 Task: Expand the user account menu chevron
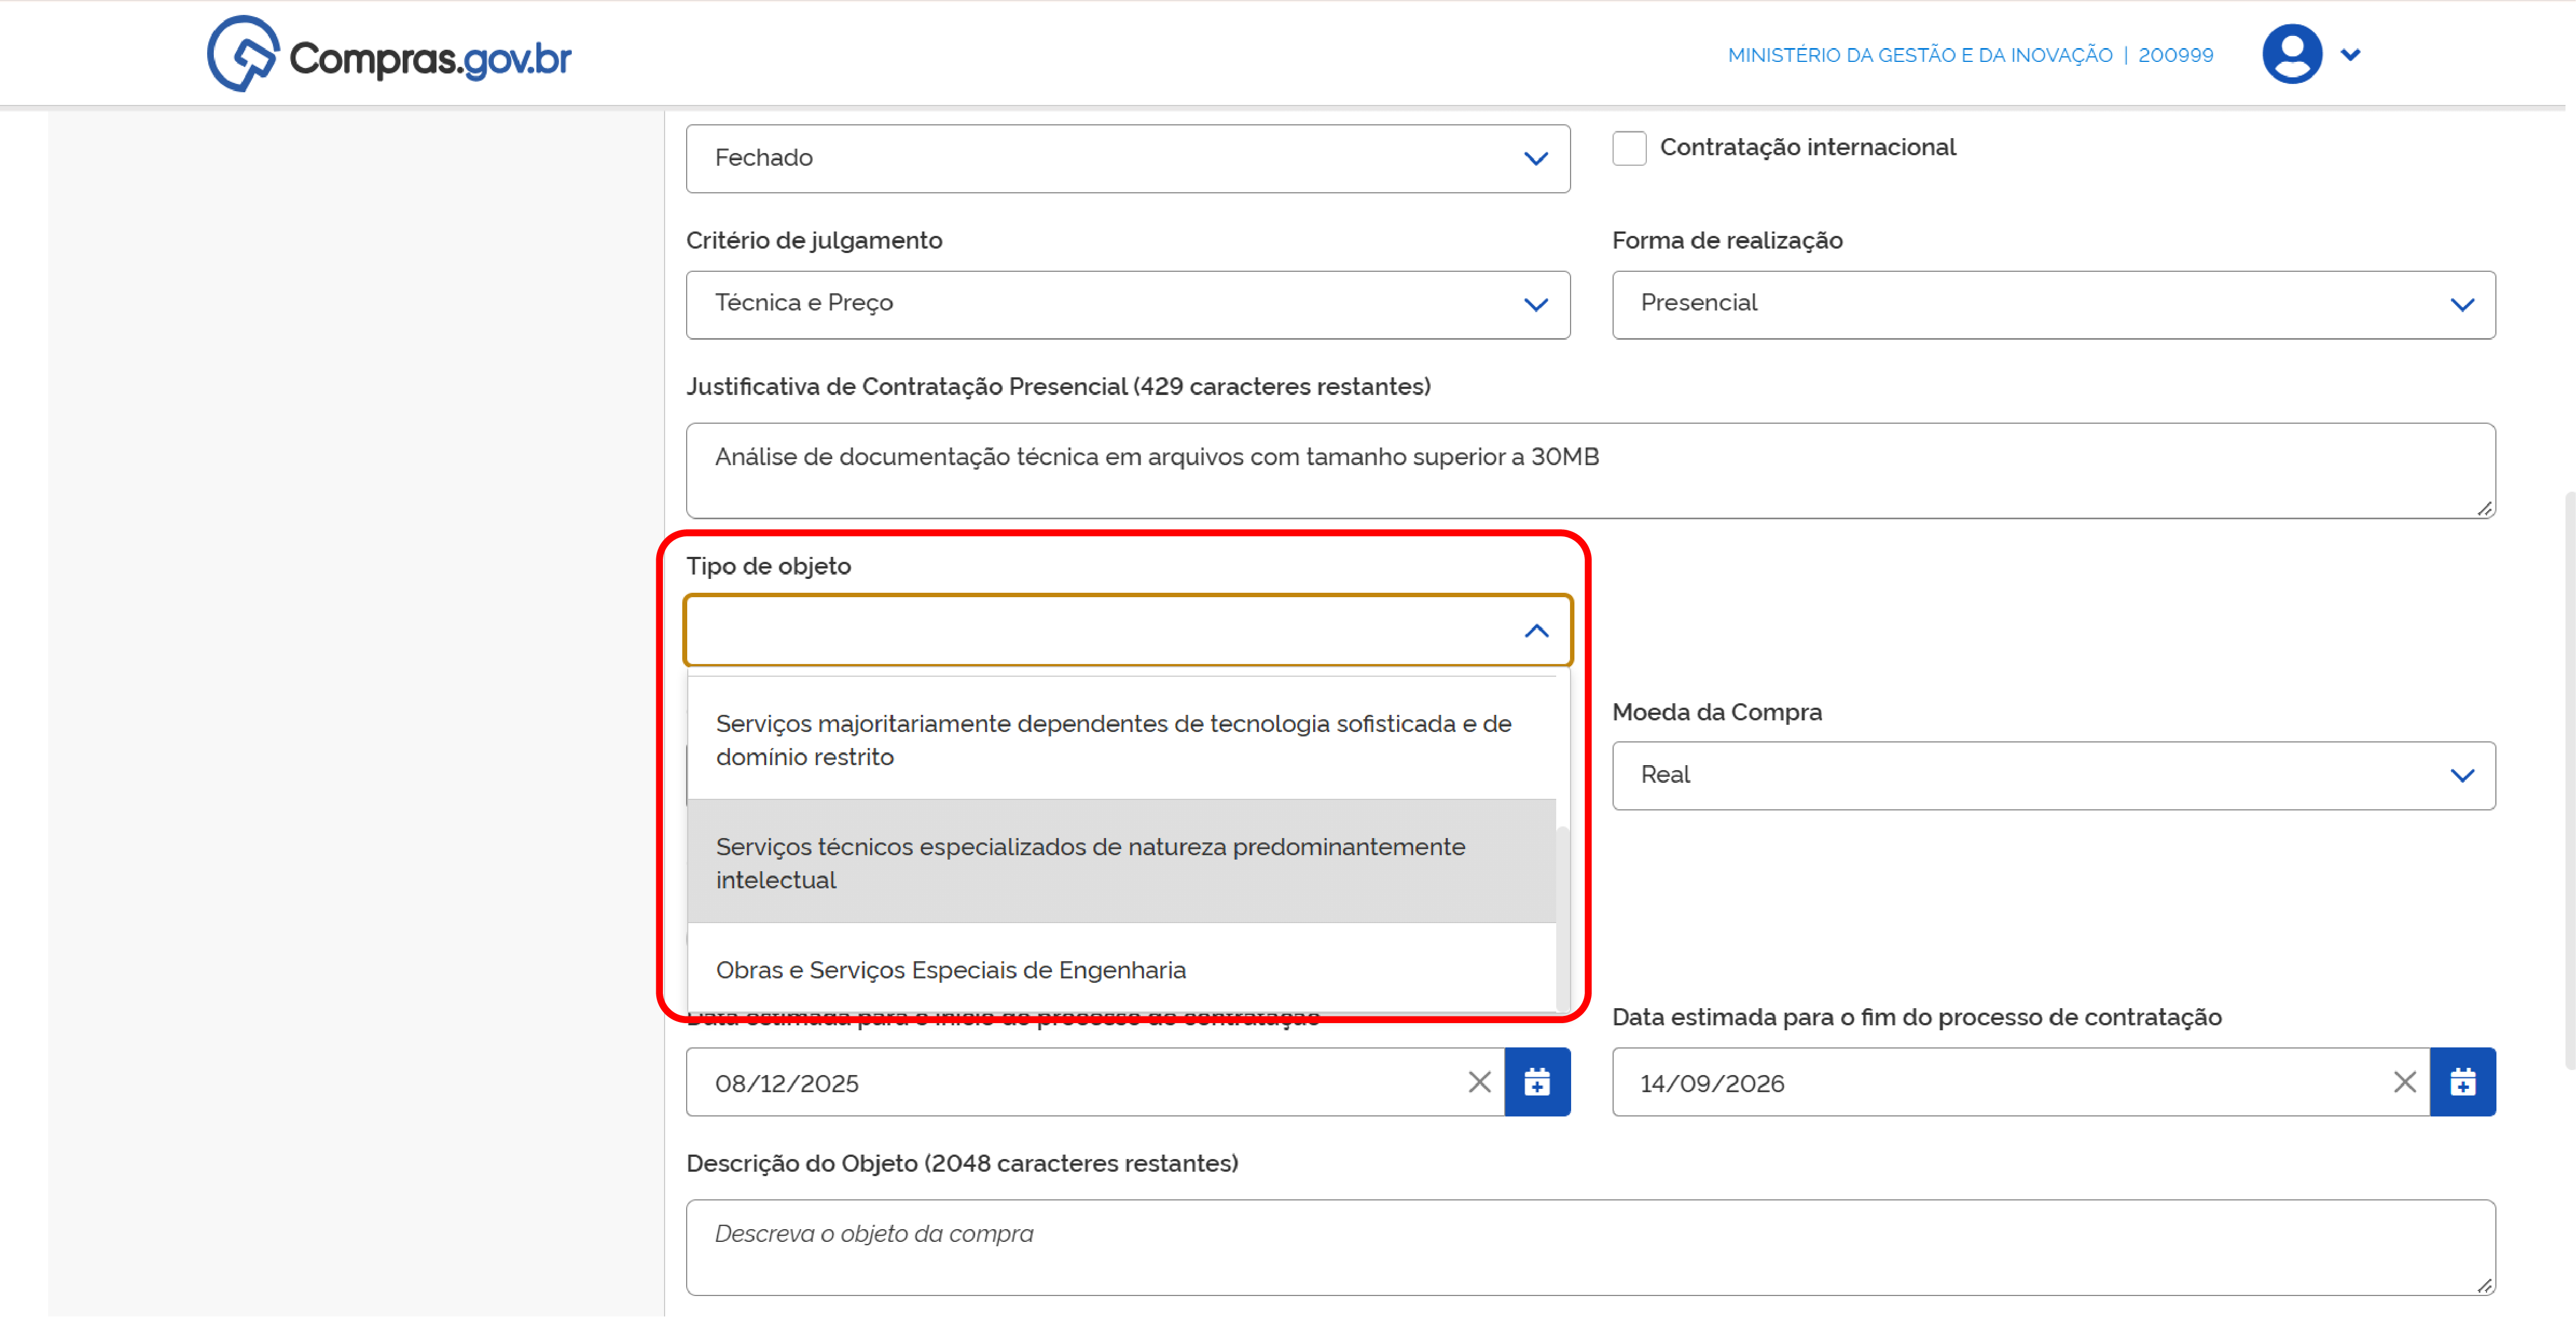coord(2351,55)
